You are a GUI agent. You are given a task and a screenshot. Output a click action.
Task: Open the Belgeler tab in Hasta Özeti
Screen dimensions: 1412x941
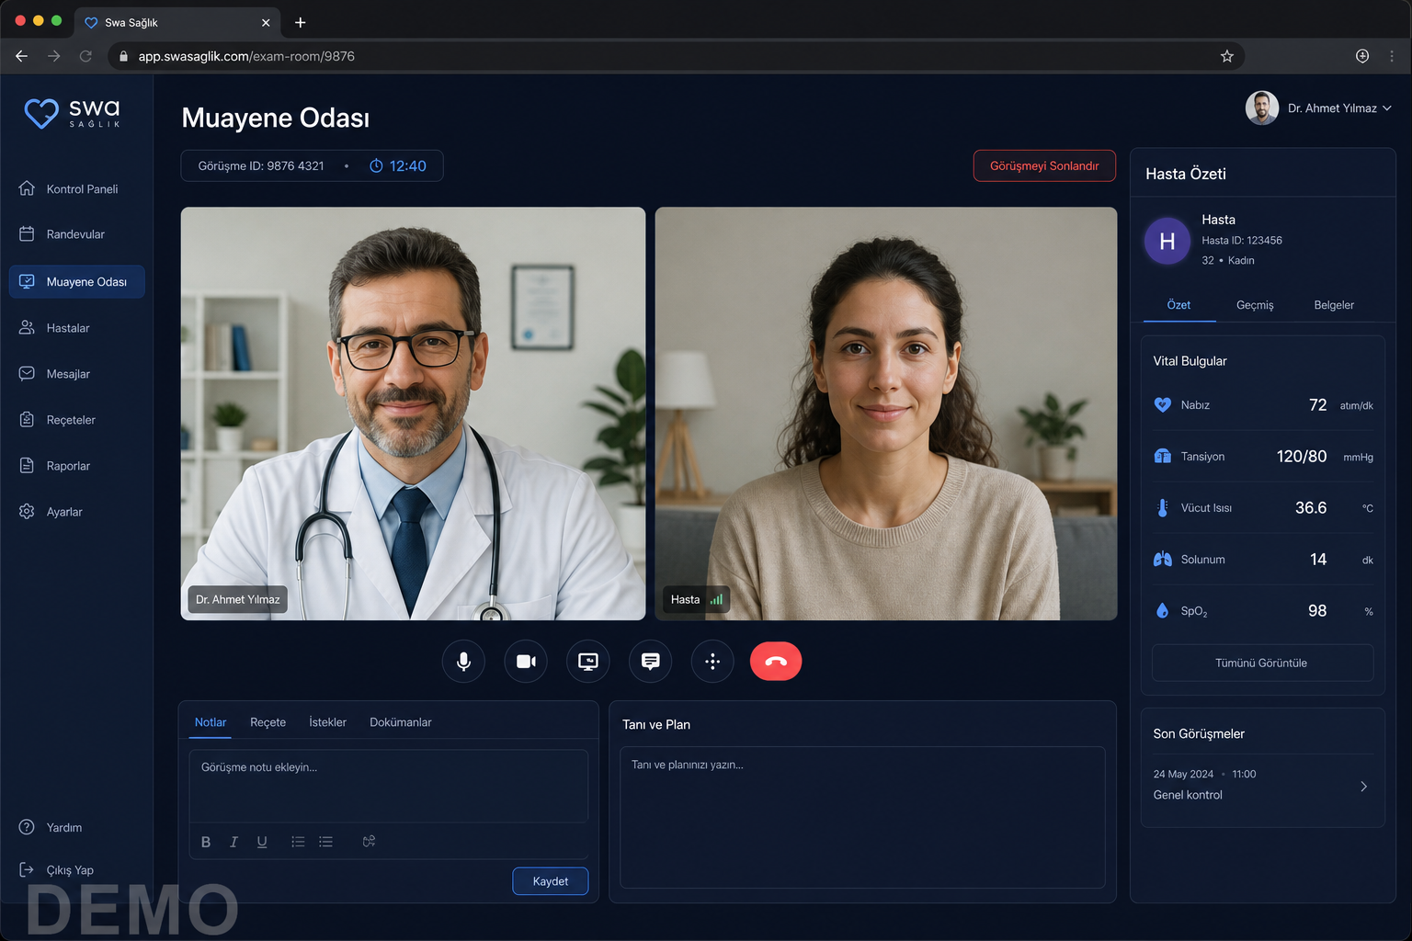click(1334, 305)
